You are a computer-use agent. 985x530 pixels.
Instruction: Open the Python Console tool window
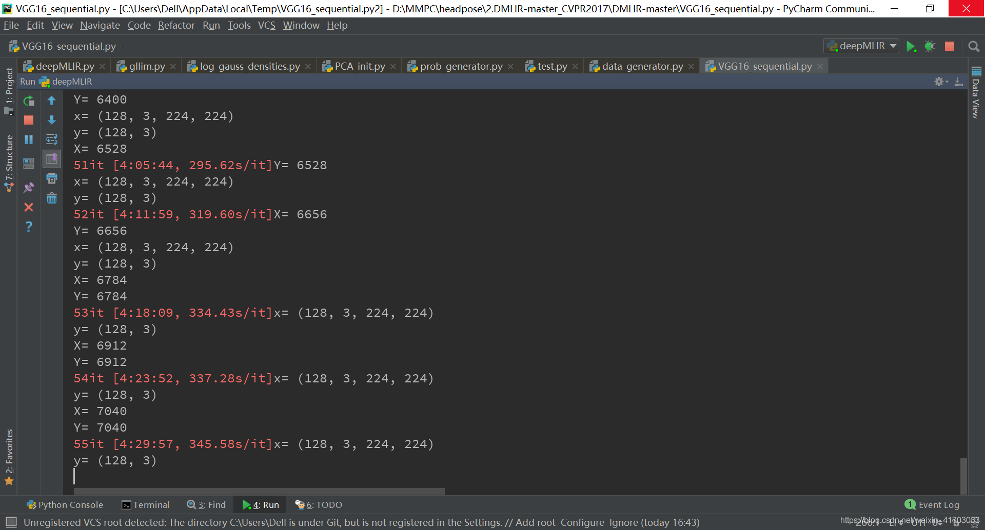[65, 505]
